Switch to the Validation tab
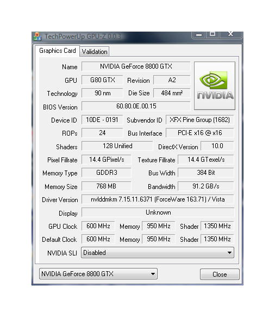This screenshot has height=317, width=275. (x=95, y=52)
